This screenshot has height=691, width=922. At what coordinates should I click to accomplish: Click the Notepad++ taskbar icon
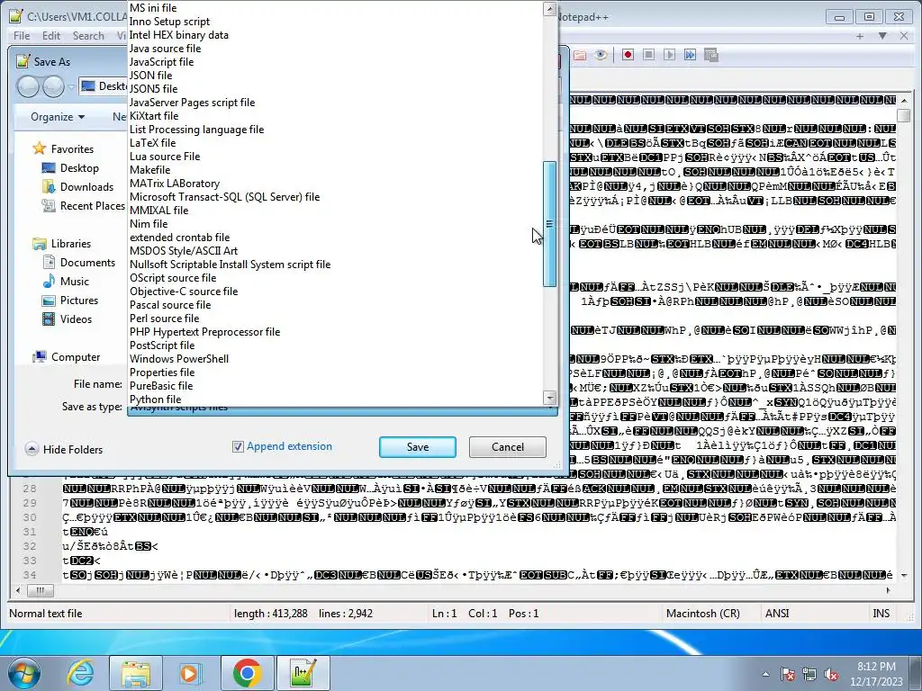pos(303,673)
